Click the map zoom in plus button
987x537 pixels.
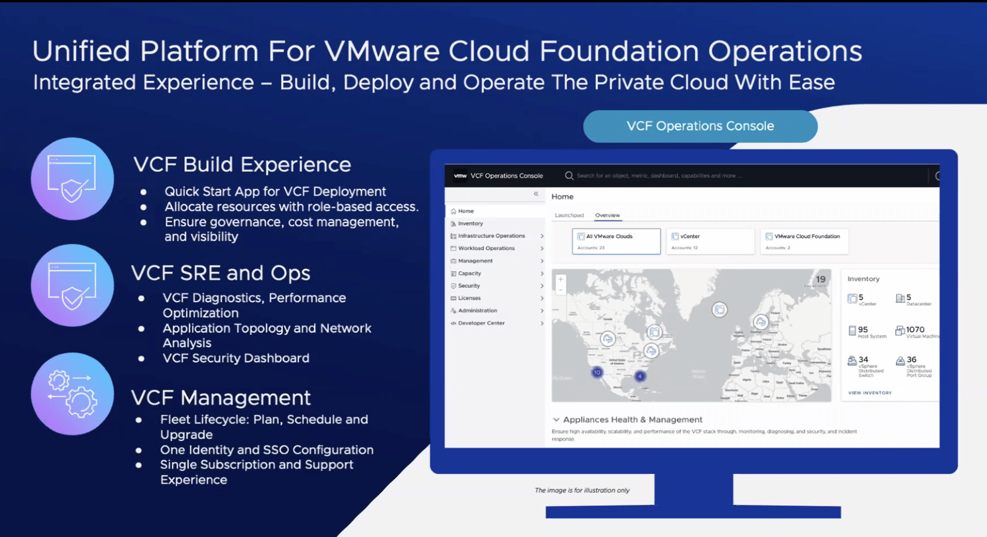561,280
